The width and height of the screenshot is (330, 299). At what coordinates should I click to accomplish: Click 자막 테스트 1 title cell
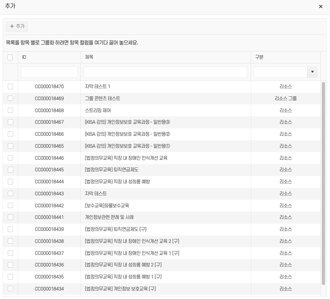[97, 87]
